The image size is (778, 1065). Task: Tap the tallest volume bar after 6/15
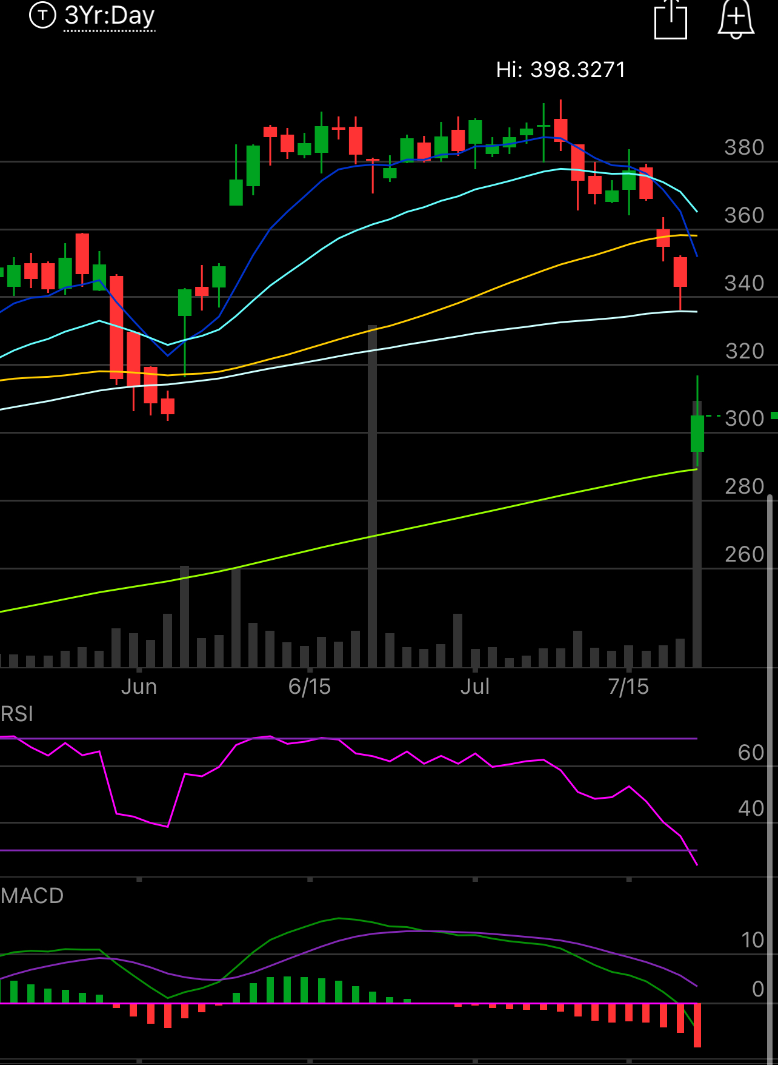click(372, 496)
